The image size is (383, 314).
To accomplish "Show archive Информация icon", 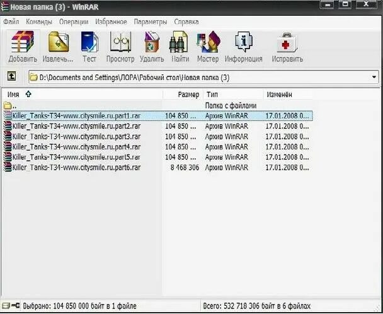I will [244, 42].
